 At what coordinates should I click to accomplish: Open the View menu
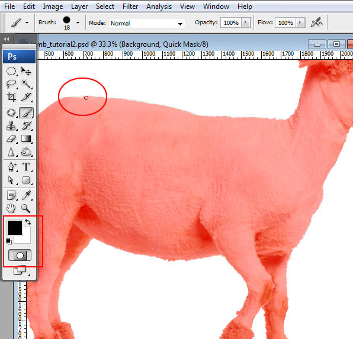(187, 7)
